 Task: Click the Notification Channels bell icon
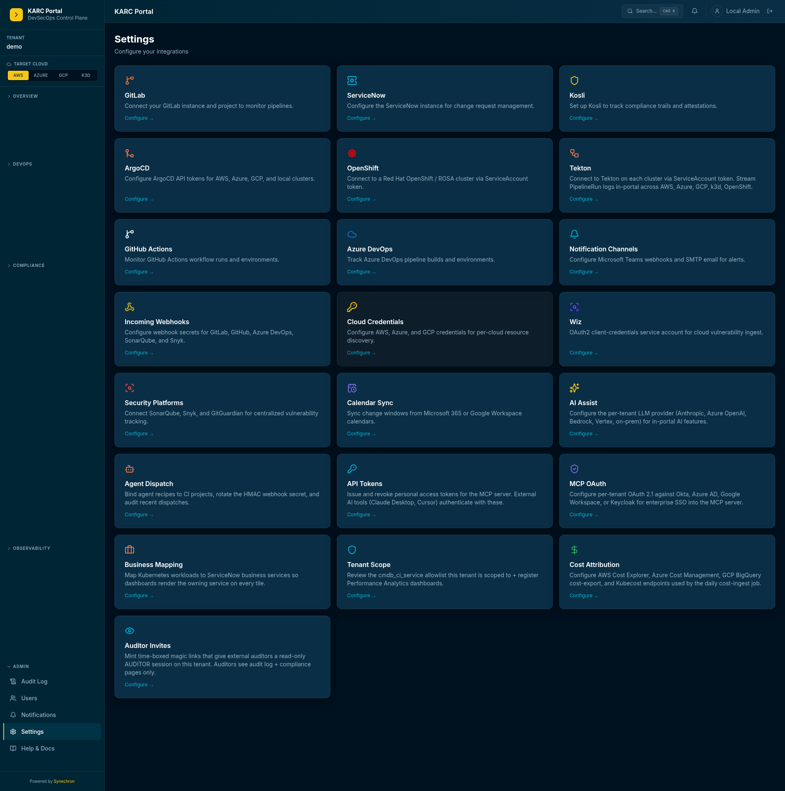574,234
